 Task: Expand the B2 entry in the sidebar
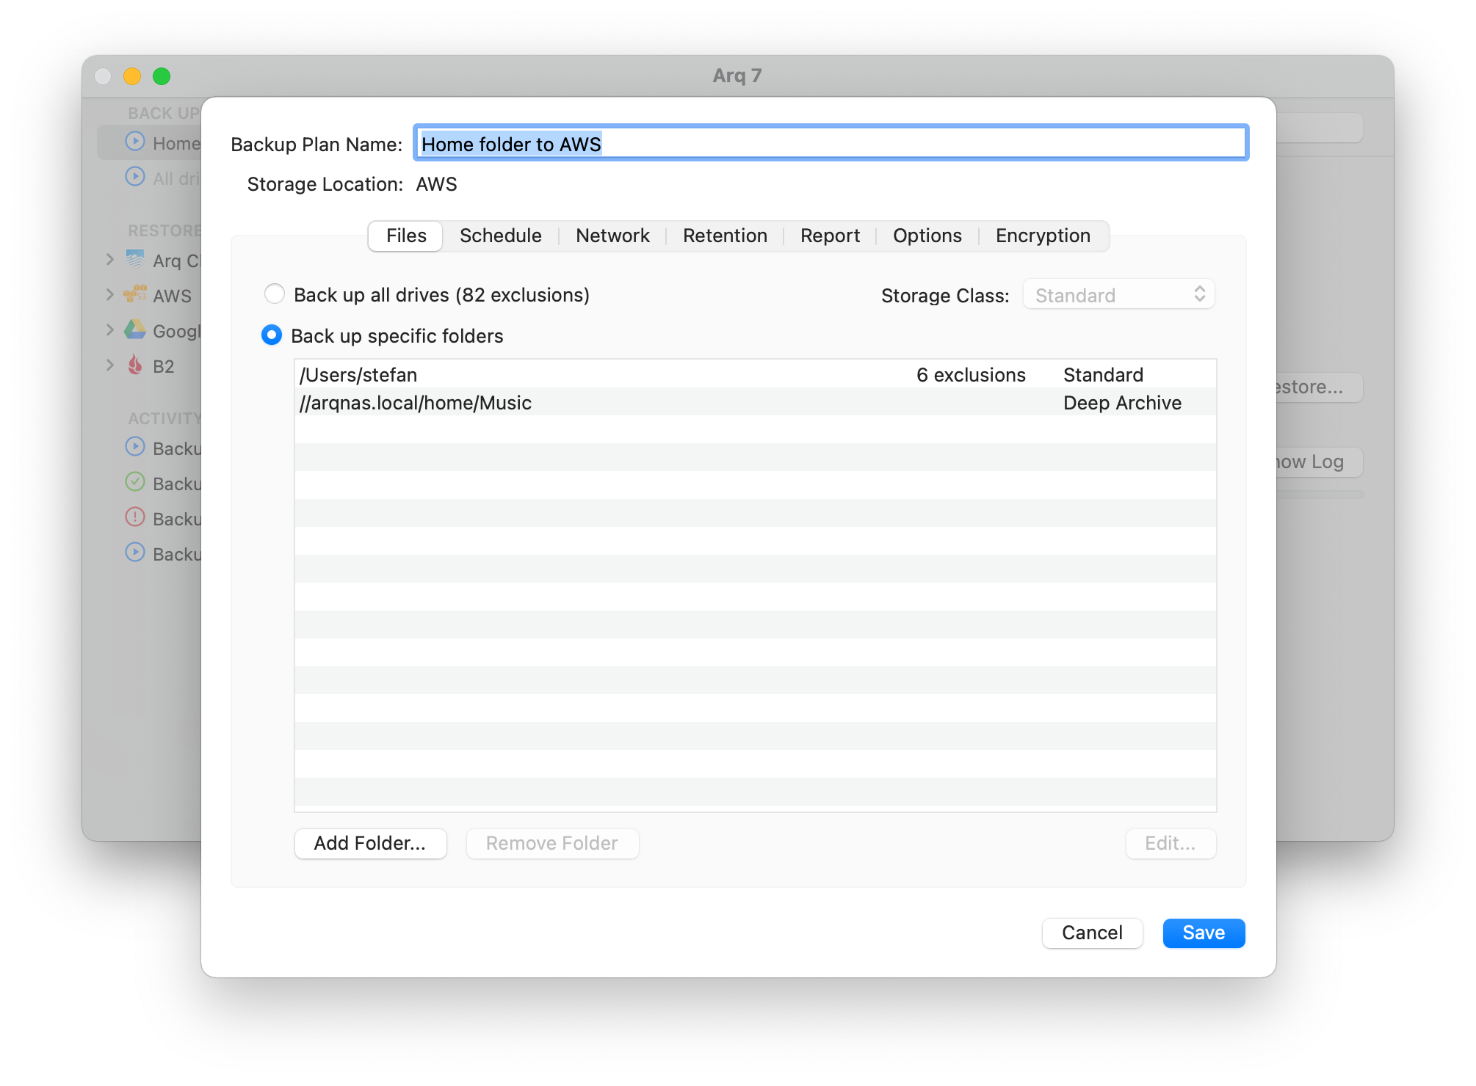110,365
